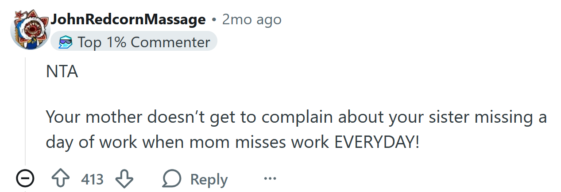
Task: Upvote JohnRedcornMassage's comment
Action: (62, 179)
